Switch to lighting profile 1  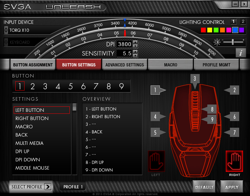point(233,22)
